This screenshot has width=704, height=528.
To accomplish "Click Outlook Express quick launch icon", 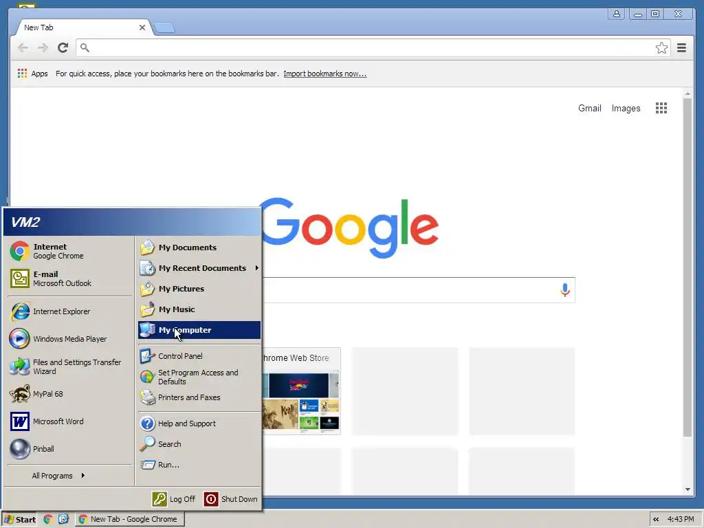I will click(x=63, y=519).
